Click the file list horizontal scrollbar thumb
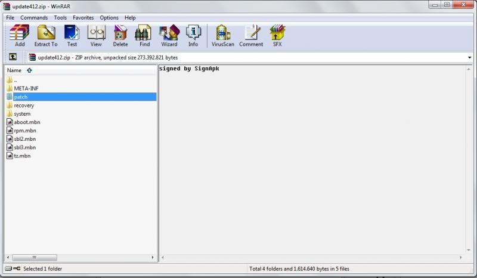This screenshot has height=278, width=477. pos(35,257)
